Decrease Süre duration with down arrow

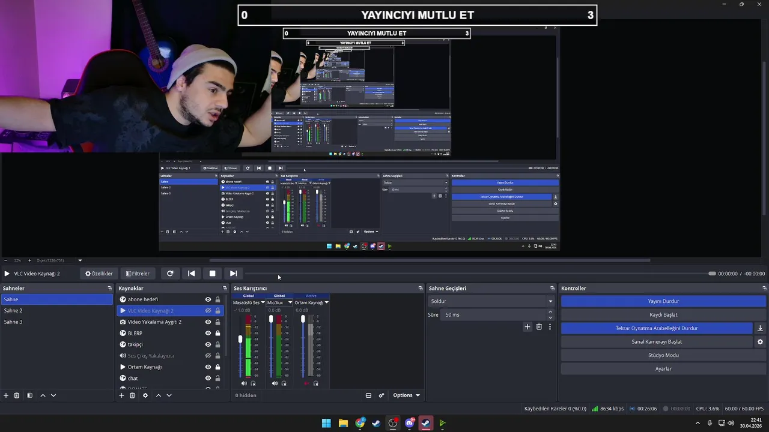550,317
